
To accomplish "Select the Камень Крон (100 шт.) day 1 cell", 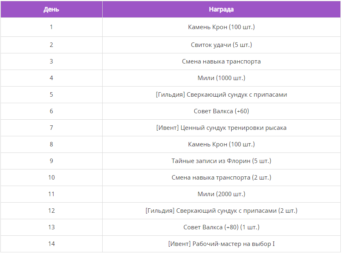I will click(222, 27).
